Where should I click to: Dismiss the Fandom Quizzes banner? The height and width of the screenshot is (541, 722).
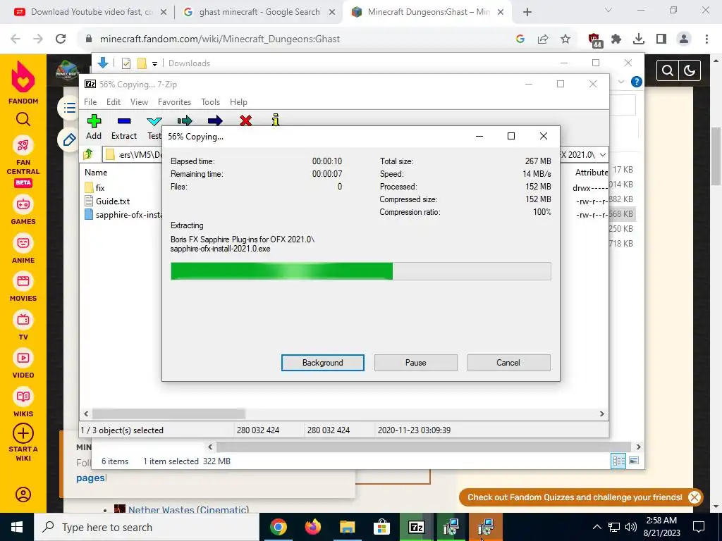(695, 497)
